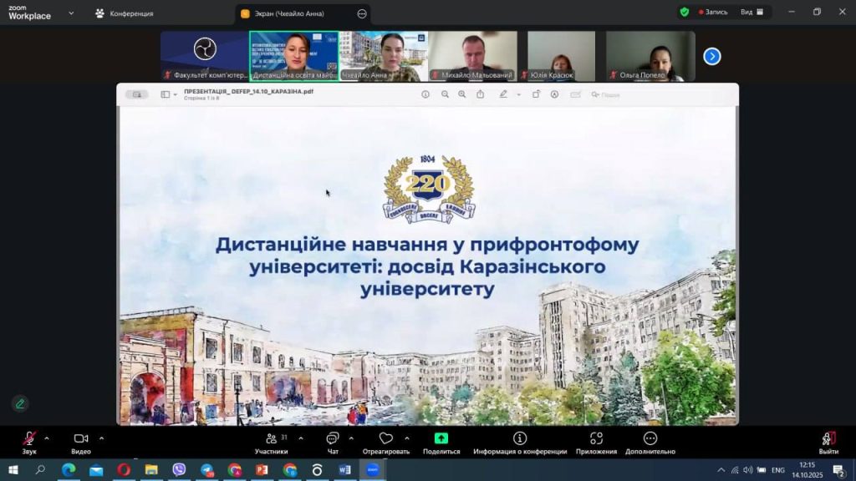This screenshot has width=856, height=481.
Task: Expand audio options arrow next to Звук
Action: coord(47,438)
